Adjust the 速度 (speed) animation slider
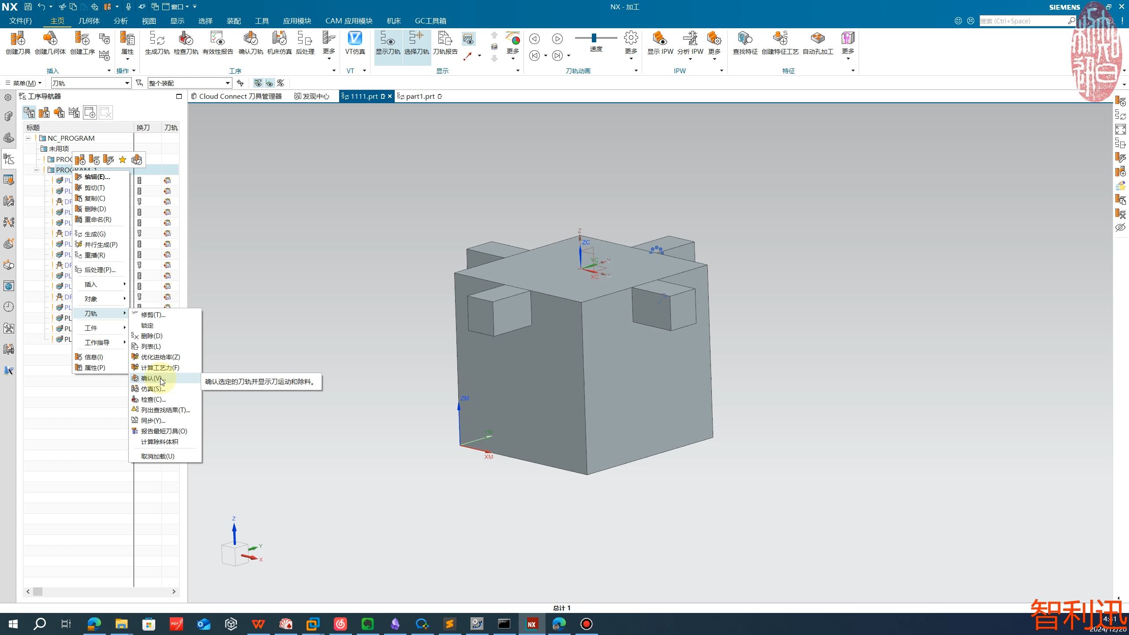 594,38
